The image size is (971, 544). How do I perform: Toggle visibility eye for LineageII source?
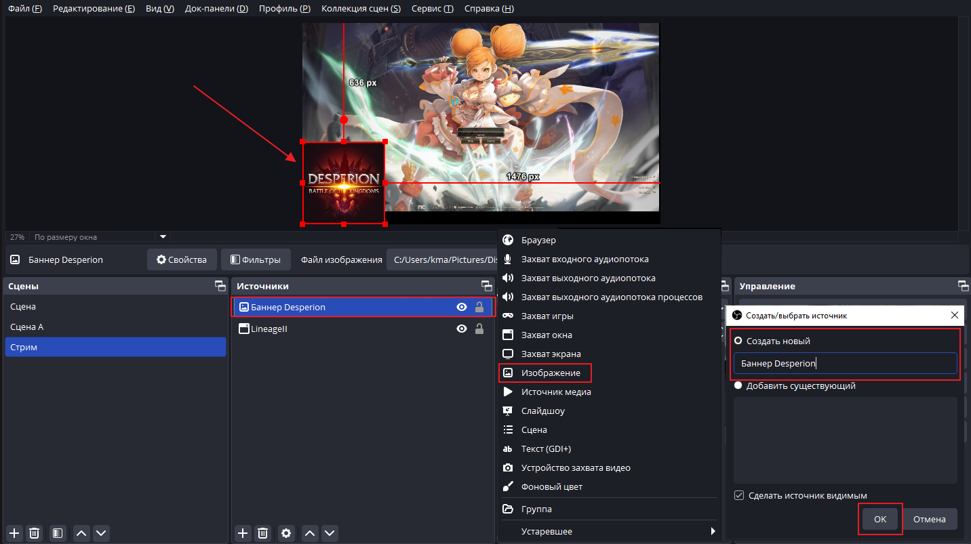[x=462, y=329]
